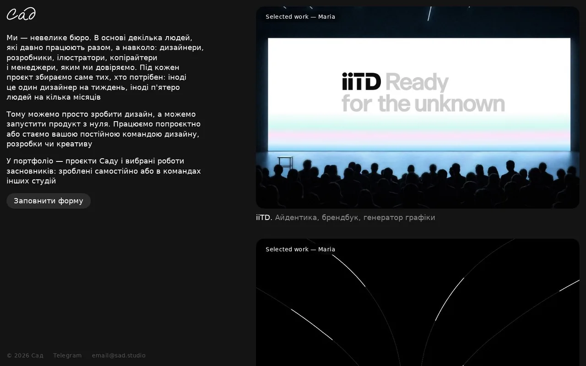
Task: Open the iiTD Ready for the unknown image
Action: click(418, 108)
